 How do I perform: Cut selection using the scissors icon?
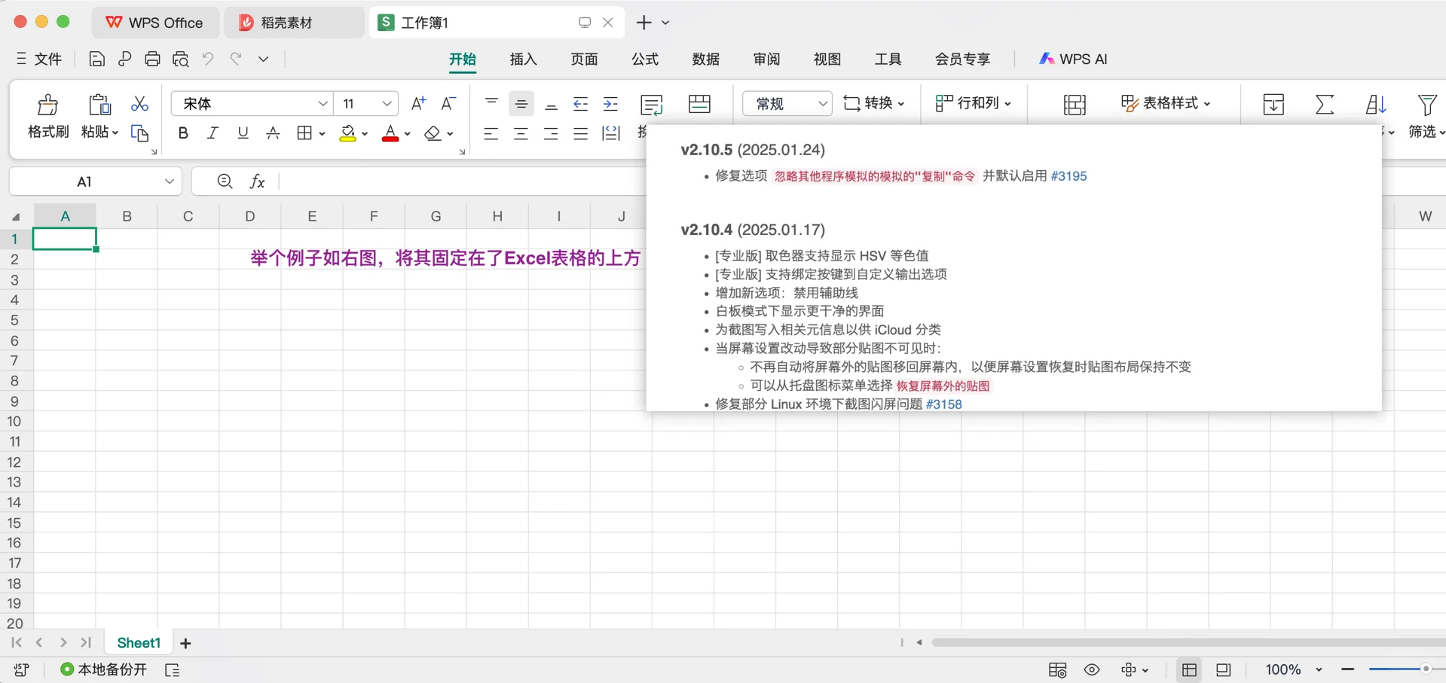point(139,103)
